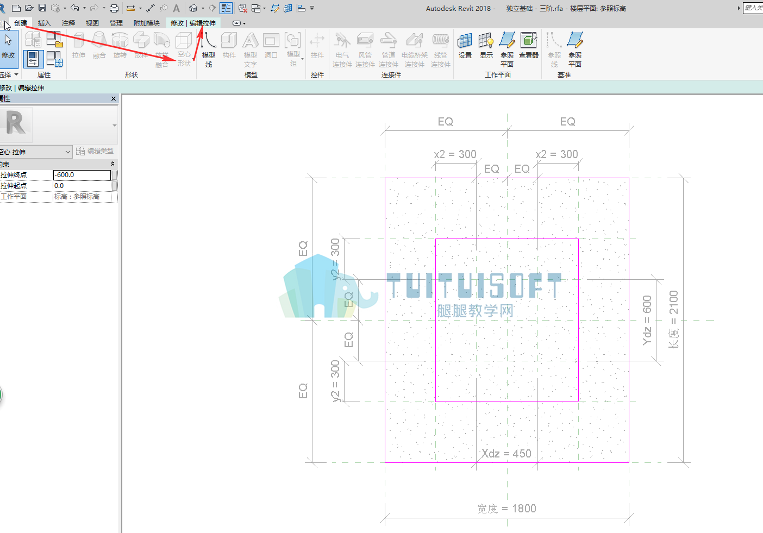Click the Show work plane (显示) icon
Screen dimensions: 763x533
tap(486, 46)
